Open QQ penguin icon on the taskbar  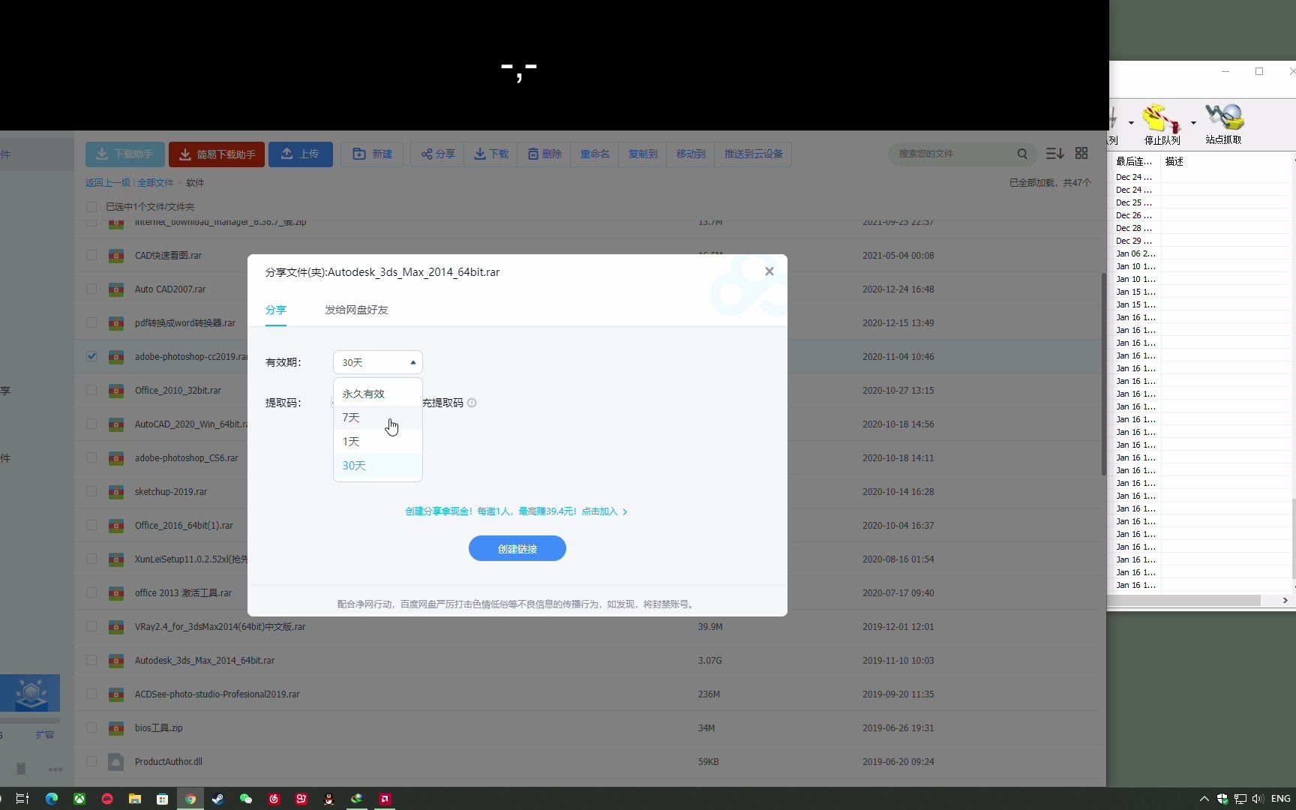click(x=328, y=799)
